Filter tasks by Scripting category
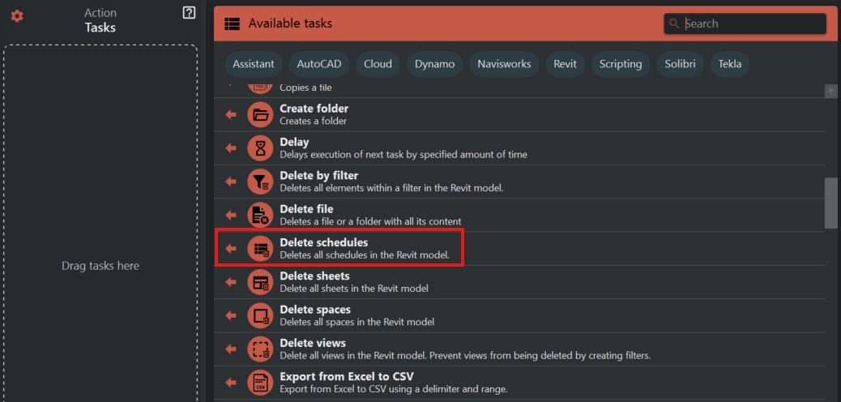 621,64
